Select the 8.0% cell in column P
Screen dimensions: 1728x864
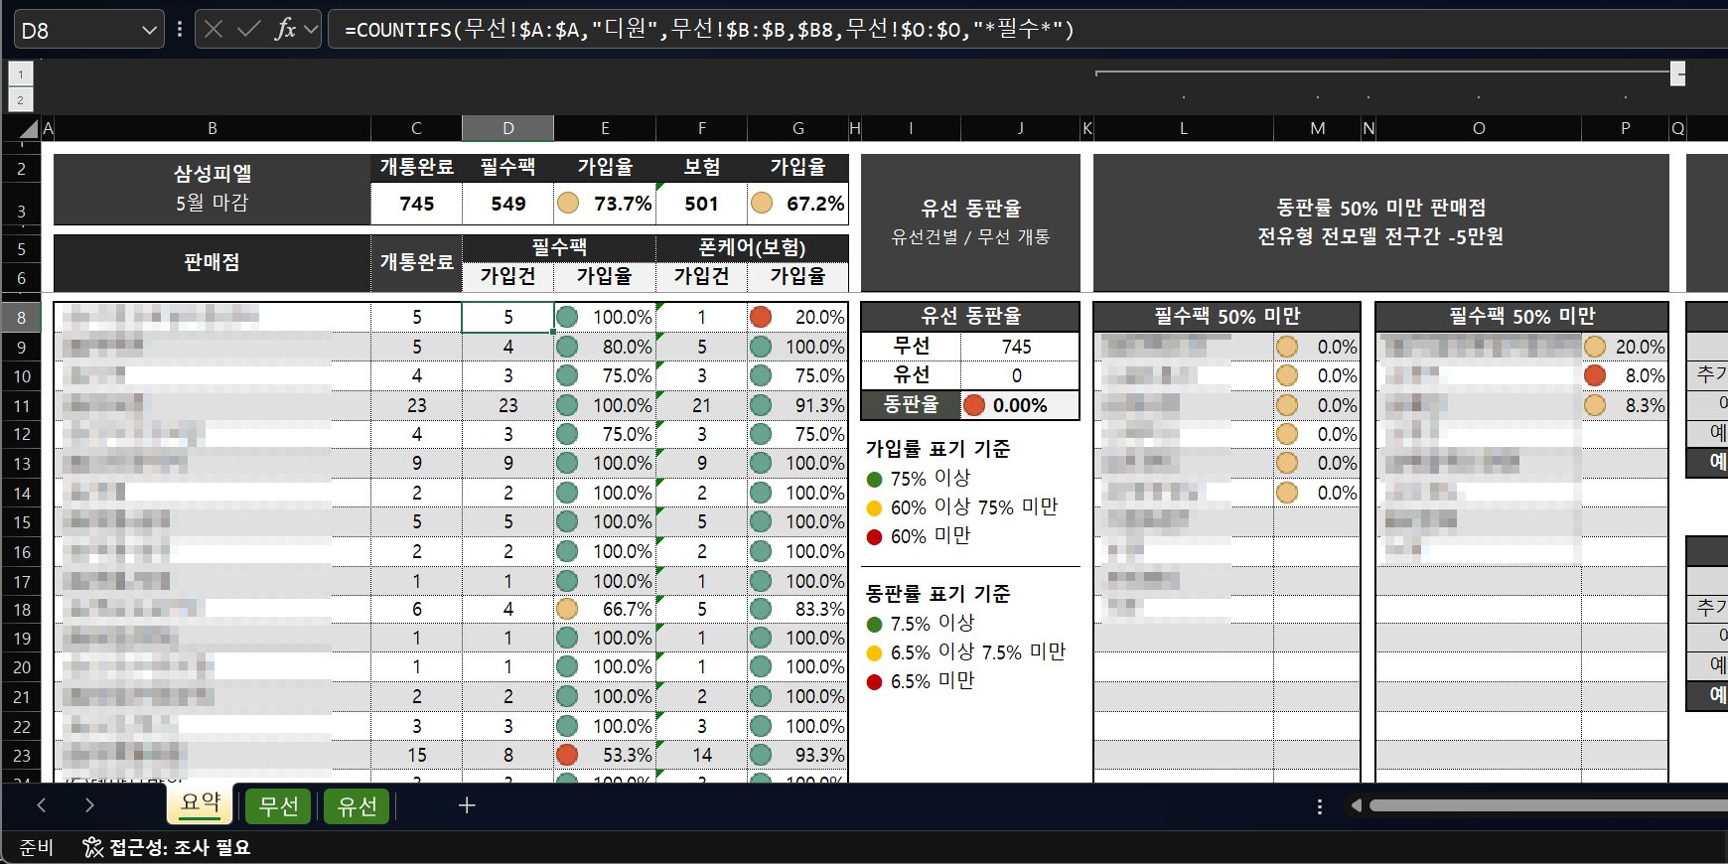tap(1625, 375)
